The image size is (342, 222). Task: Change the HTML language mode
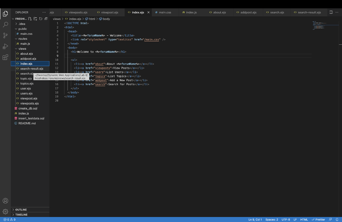point(304,220)
